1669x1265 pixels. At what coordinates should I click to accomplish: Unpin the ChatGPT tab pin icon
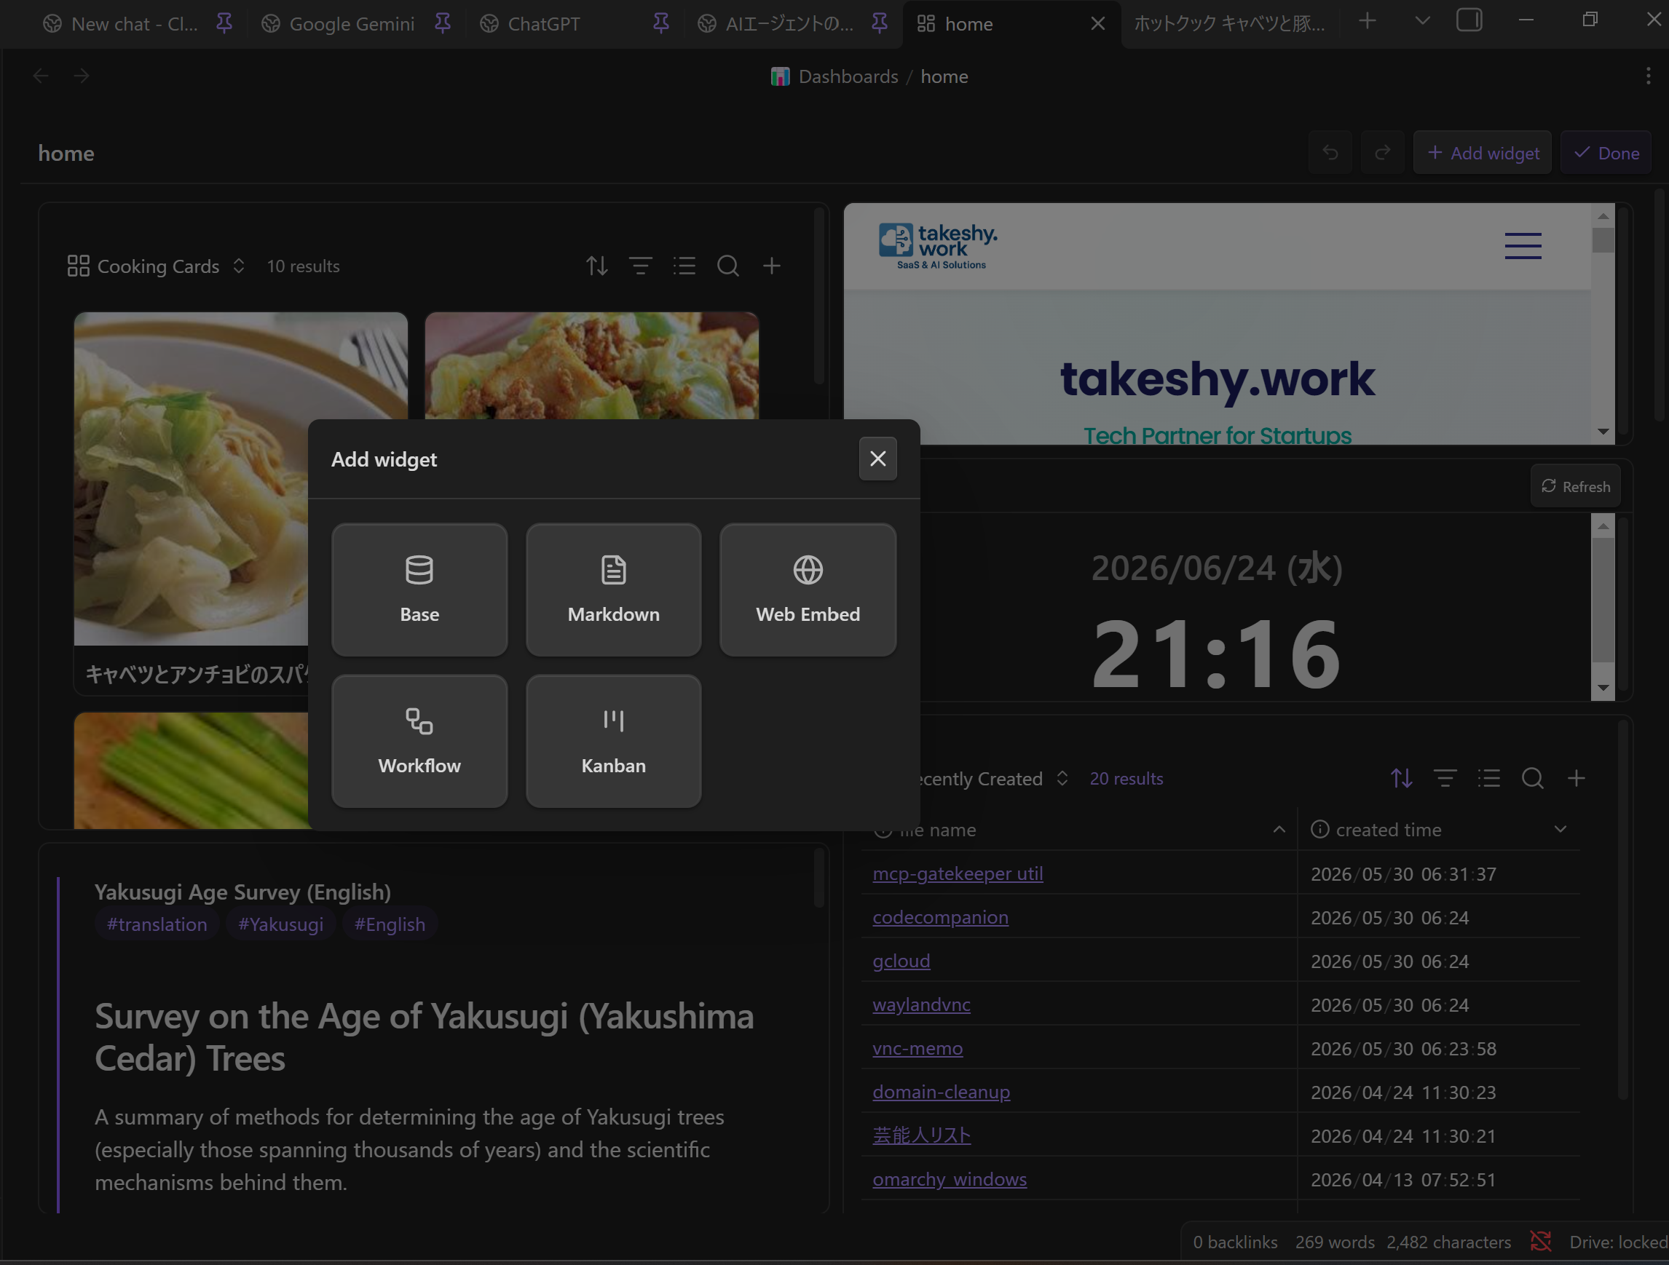click(661, 23)
